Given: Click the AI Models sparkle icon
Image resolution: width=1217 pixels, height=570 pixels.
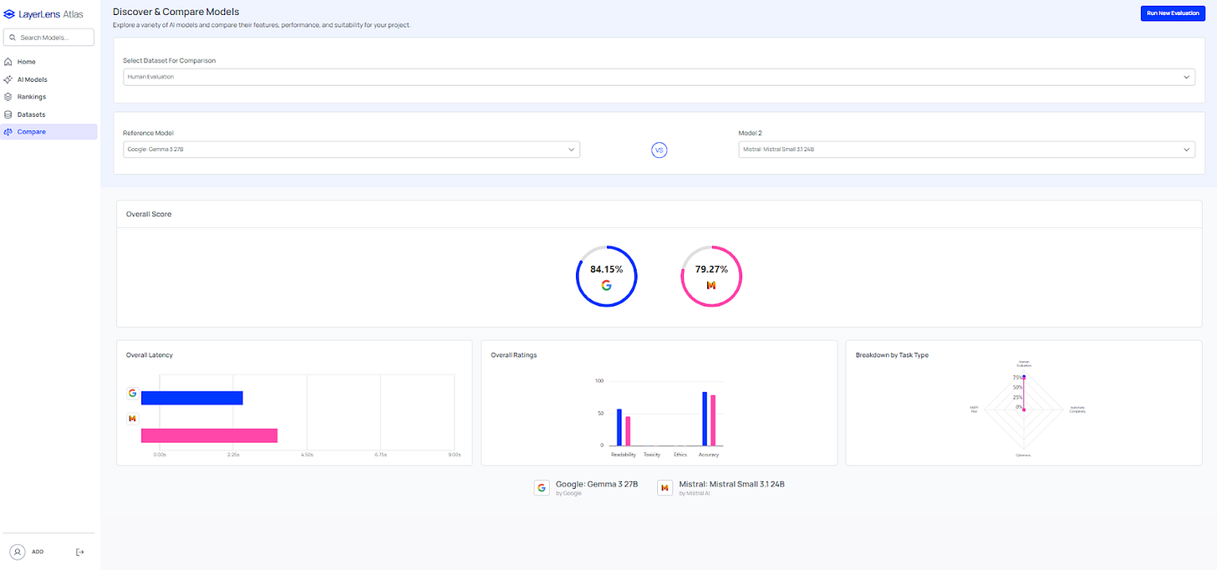Looking at the screenshot, I should click(x=8, y=79).
